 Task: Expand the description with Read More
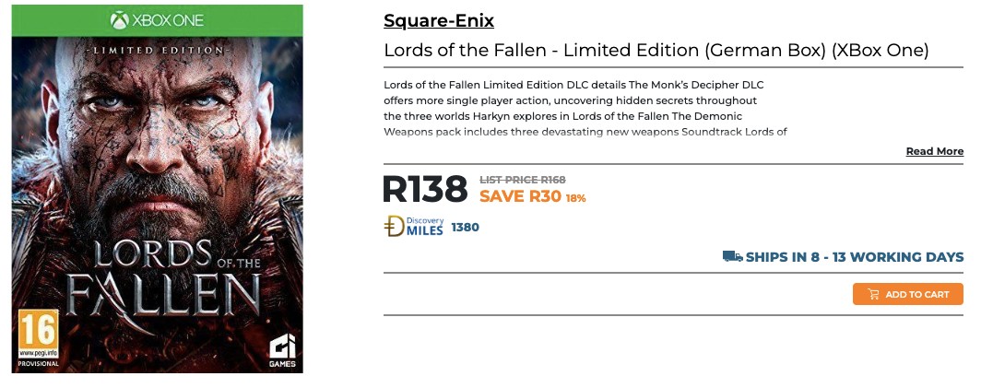point(934,151)
